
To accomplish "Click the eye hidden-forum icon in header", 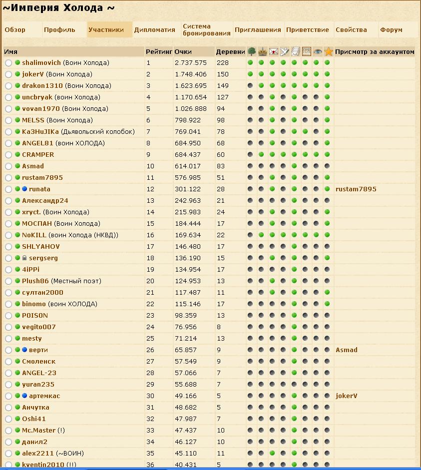I will click(x=318, y=51).
